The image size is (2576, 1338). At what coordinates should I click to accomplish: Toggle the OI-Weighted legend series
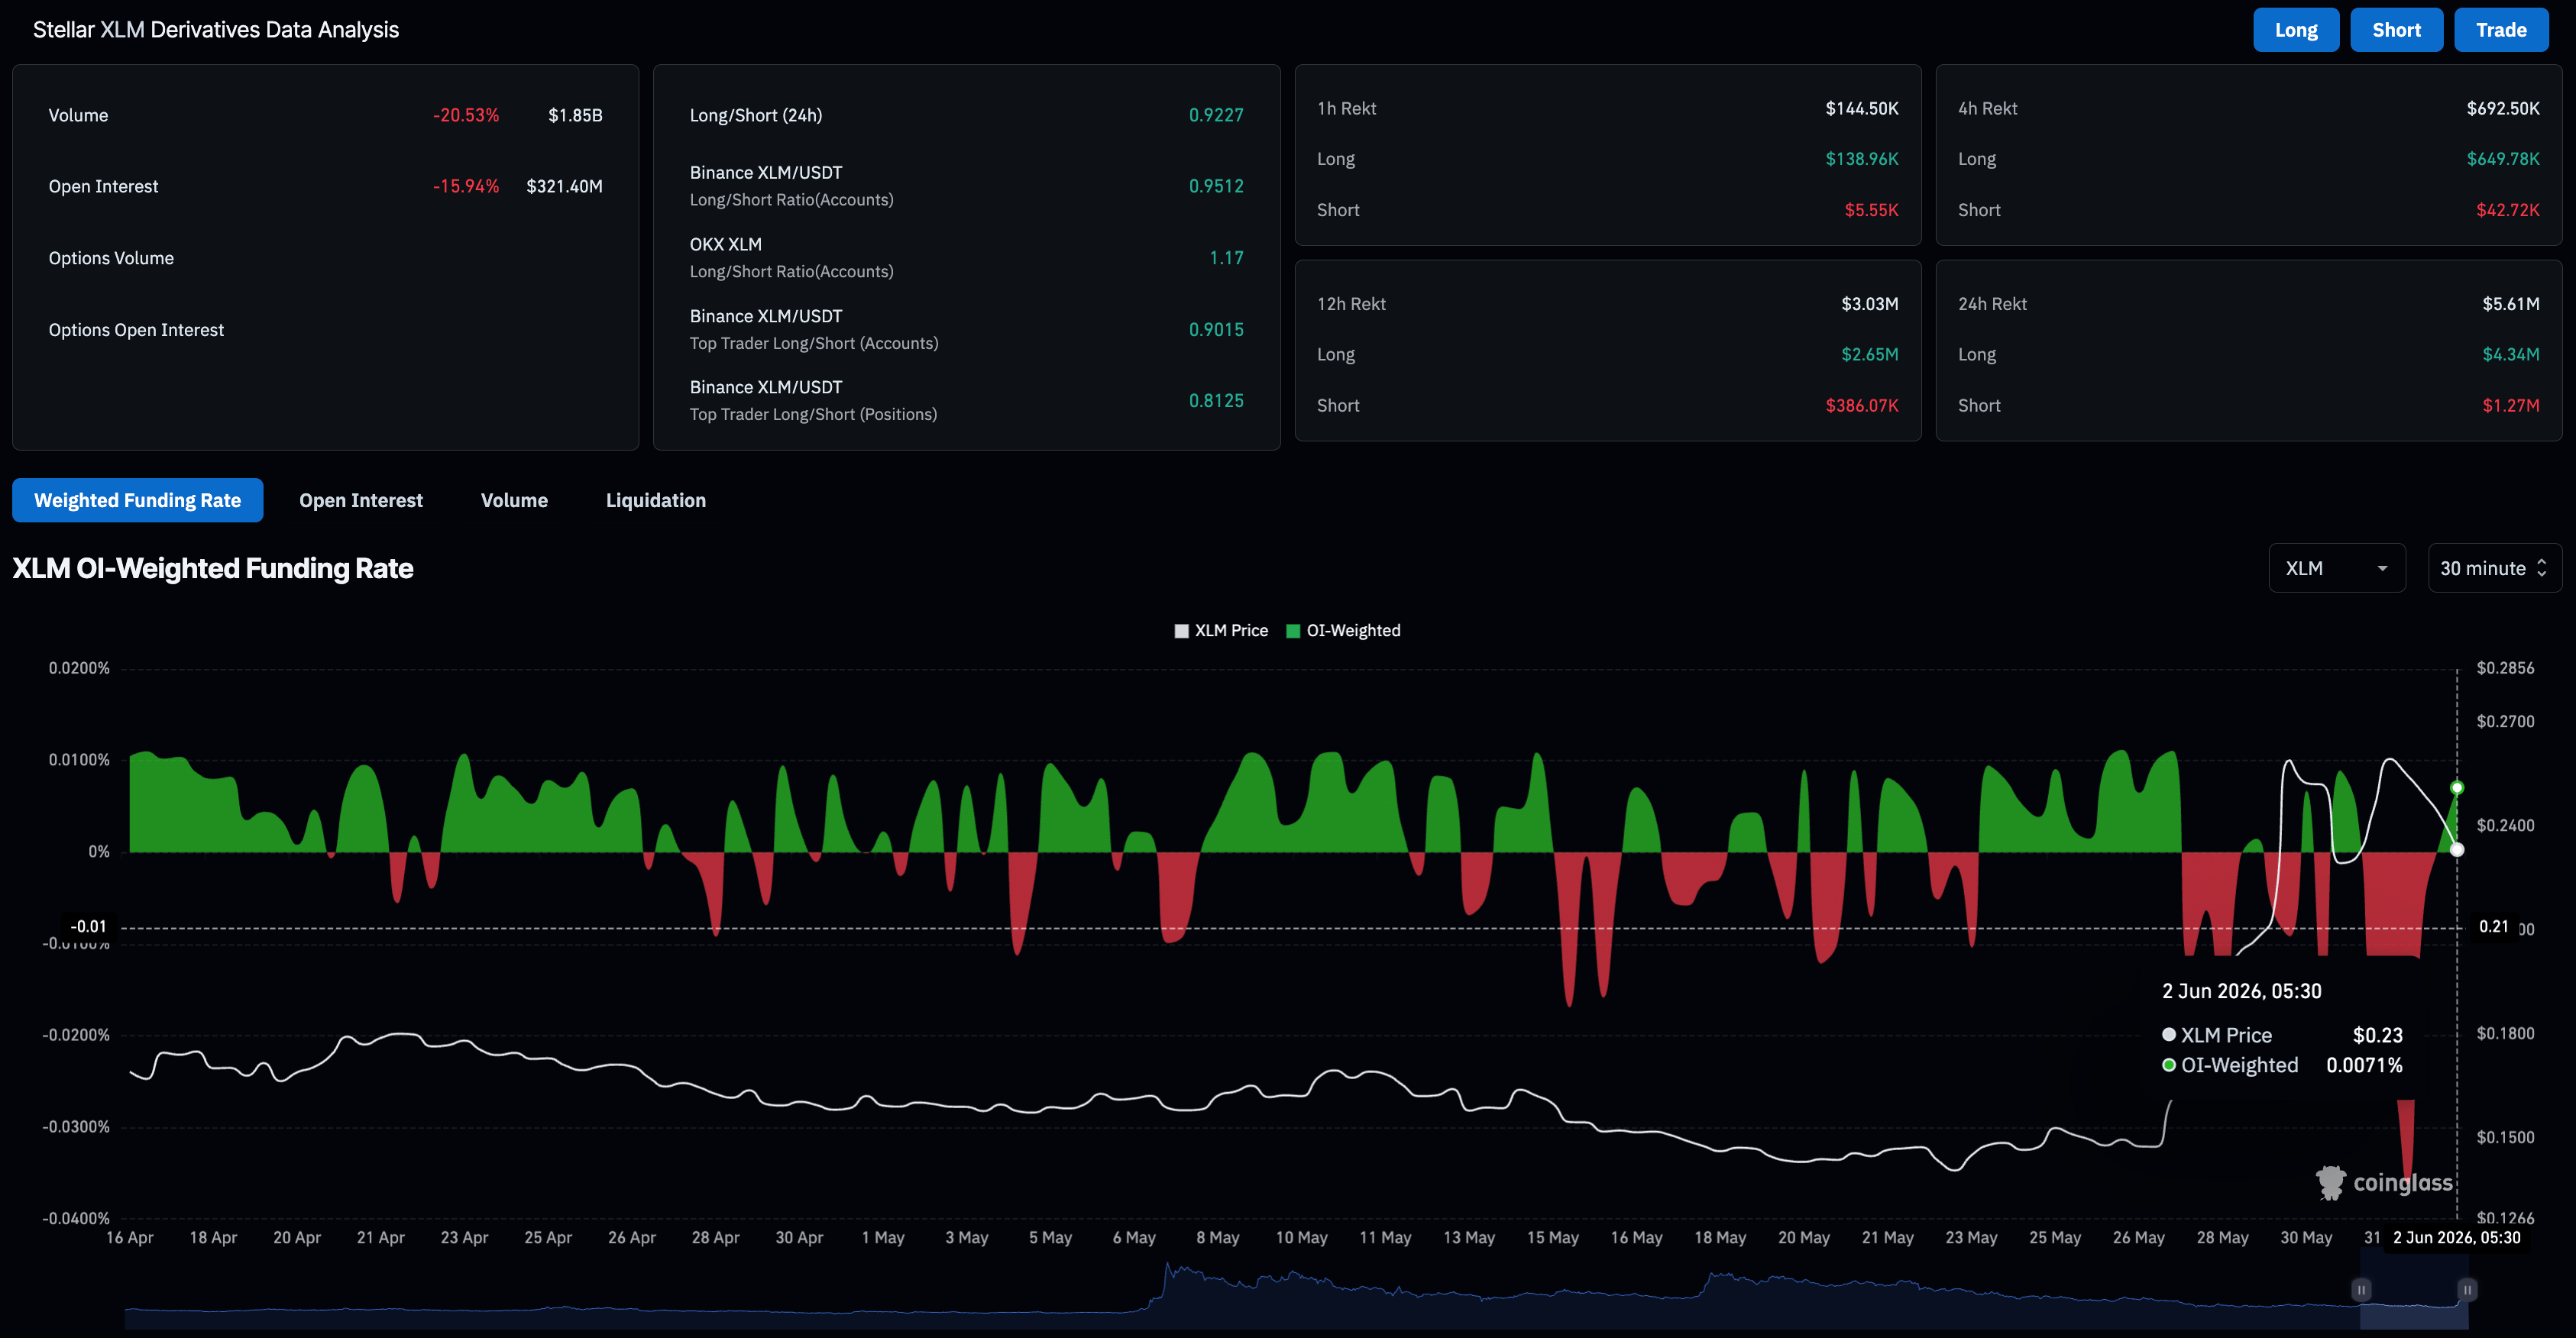click(1343, 631)
